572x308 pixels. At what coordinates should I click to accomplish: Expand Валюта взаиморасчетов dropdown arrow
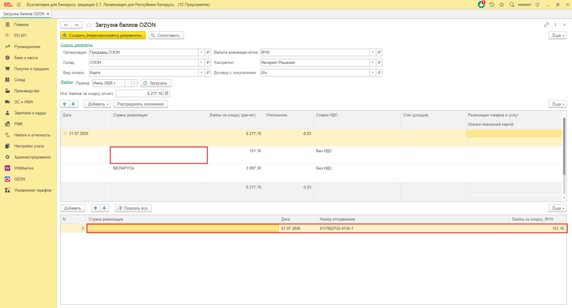(373, 52)
